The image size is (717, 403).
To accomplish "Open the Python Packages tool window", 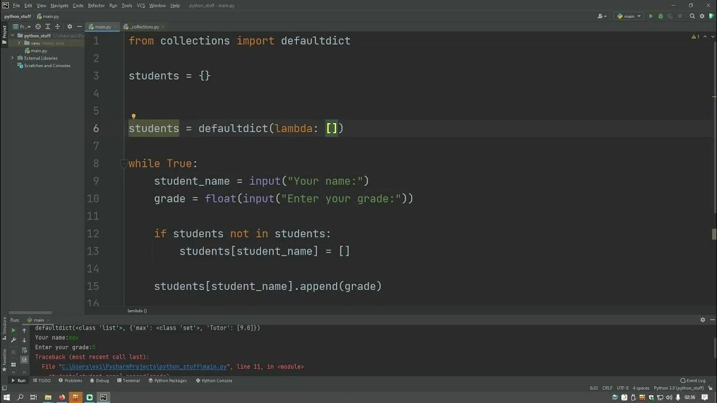I will tap(167, 381).
